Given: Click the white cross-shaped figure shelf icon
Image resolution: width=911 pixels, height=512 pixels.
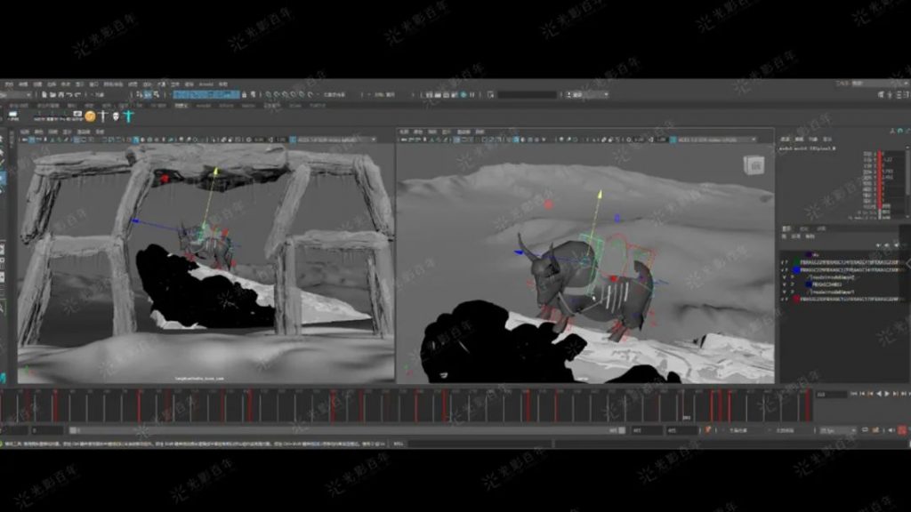Looking at the screenshot, I should coord(103,116).
